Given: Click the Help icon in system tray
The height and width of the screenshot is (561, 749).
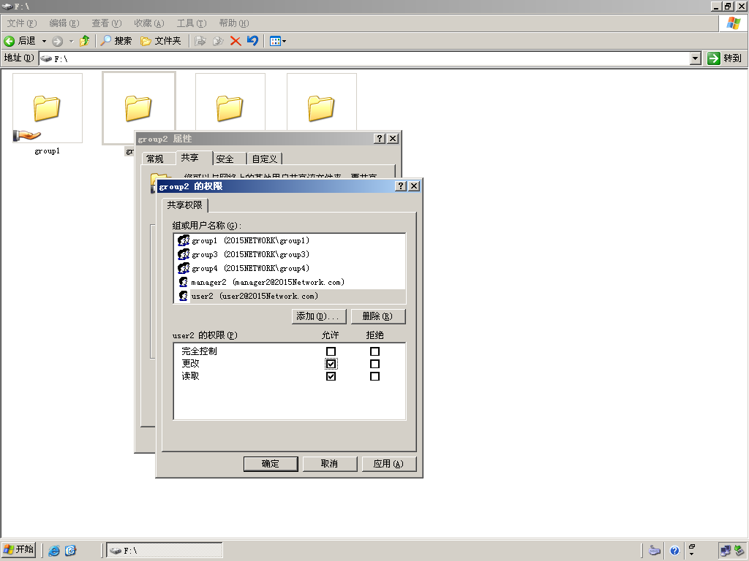Looking at the screenshot, I should tap(674, 551).
